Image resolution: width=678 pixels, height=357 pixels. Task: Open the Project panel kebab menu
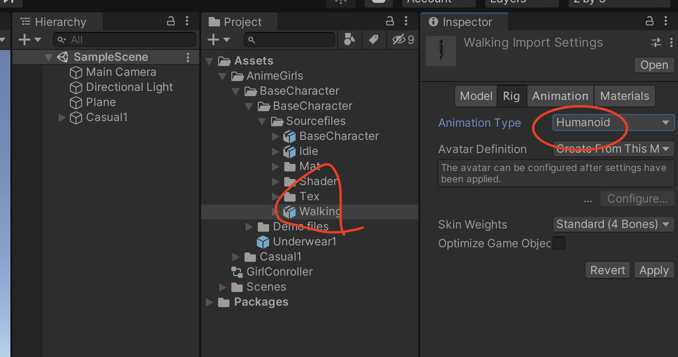click(407, 21)
